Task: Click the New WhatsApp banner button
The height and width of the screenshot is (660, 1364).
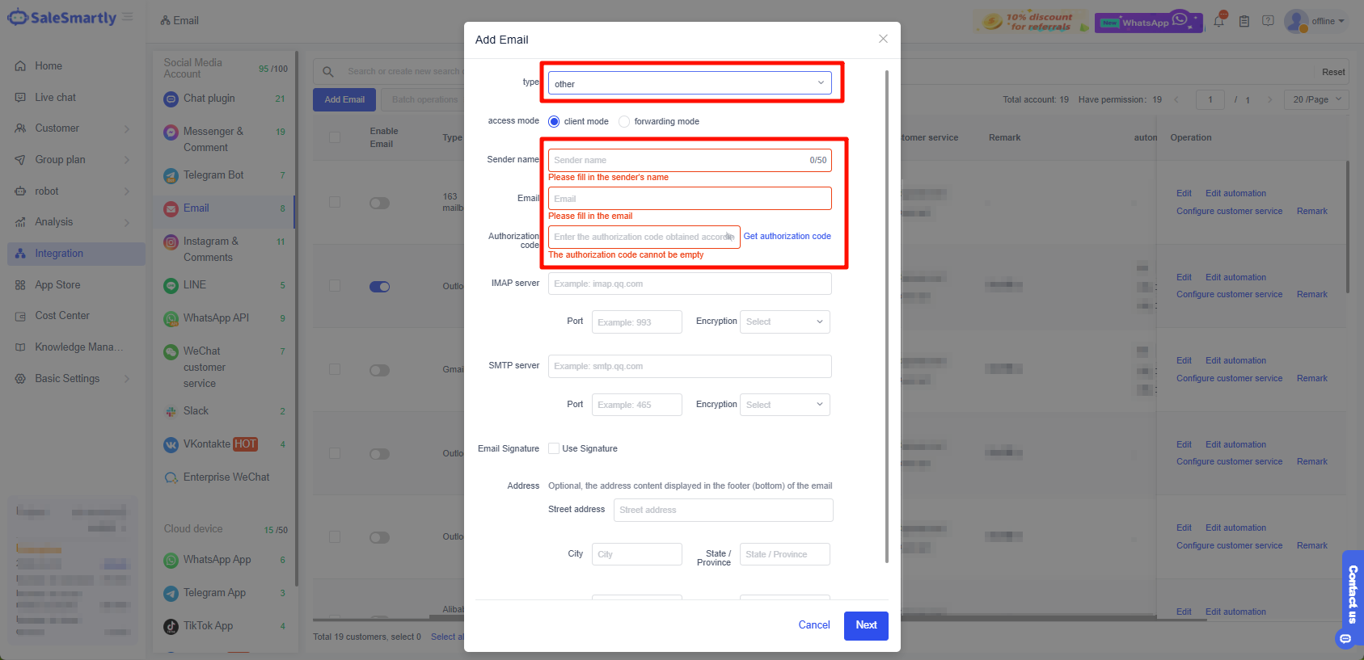Action: click(1148, 22)
